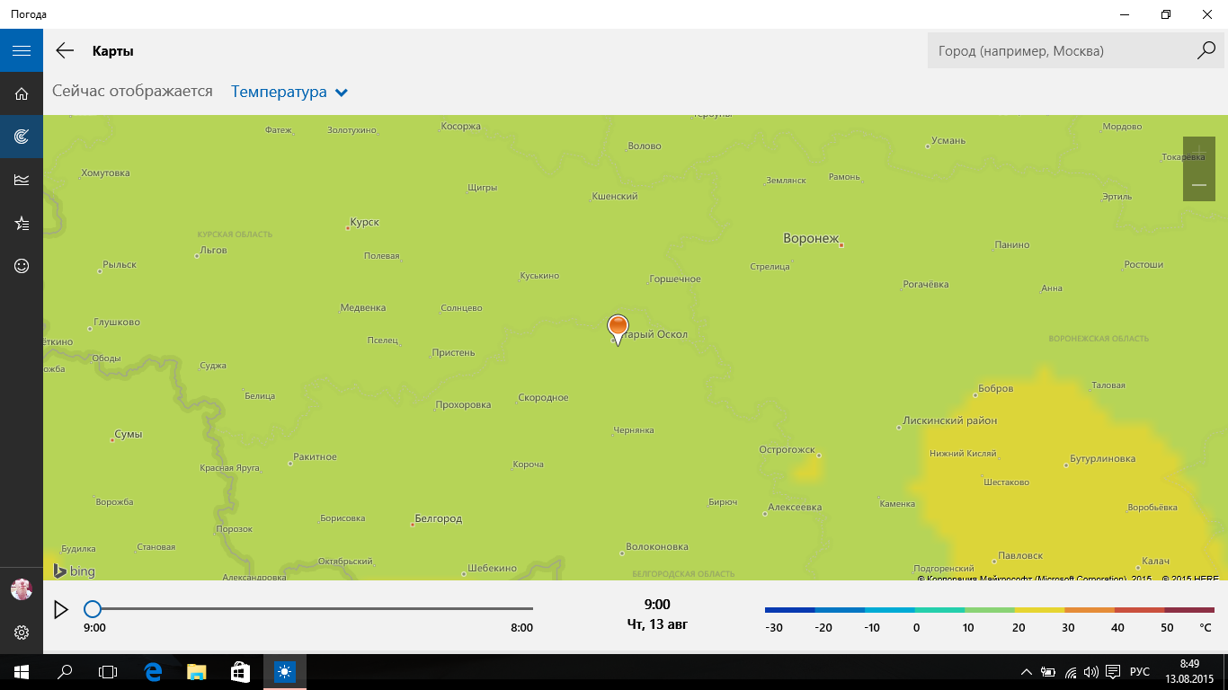This screenshot has width=1228, height=690.
Task: Zoom out the map with minus button
Action: coord(1199,185)
